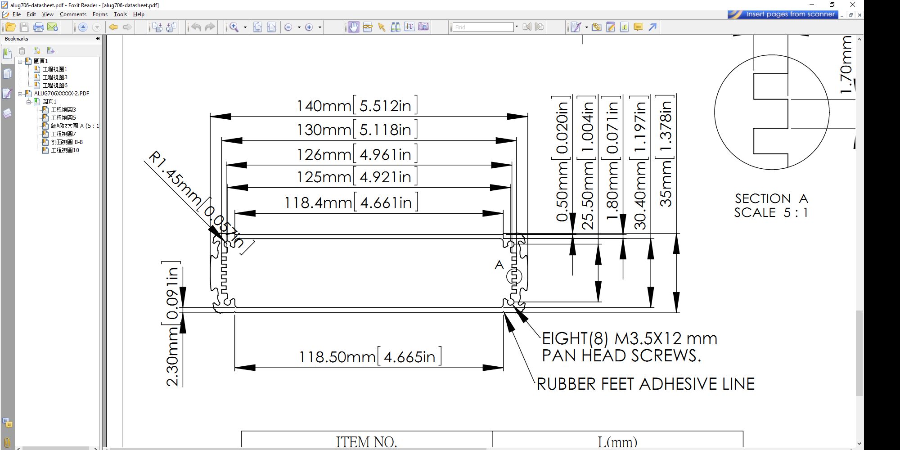Click the Zoom In plus icon
The image size is (900, 450).
pyautogui.click(x=309, y=27)
